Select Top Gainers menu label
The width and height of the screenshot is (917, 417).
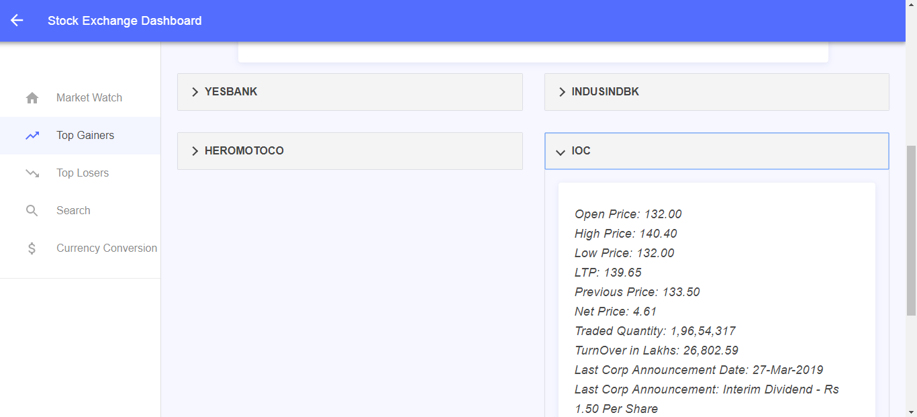tap(85, 136)
